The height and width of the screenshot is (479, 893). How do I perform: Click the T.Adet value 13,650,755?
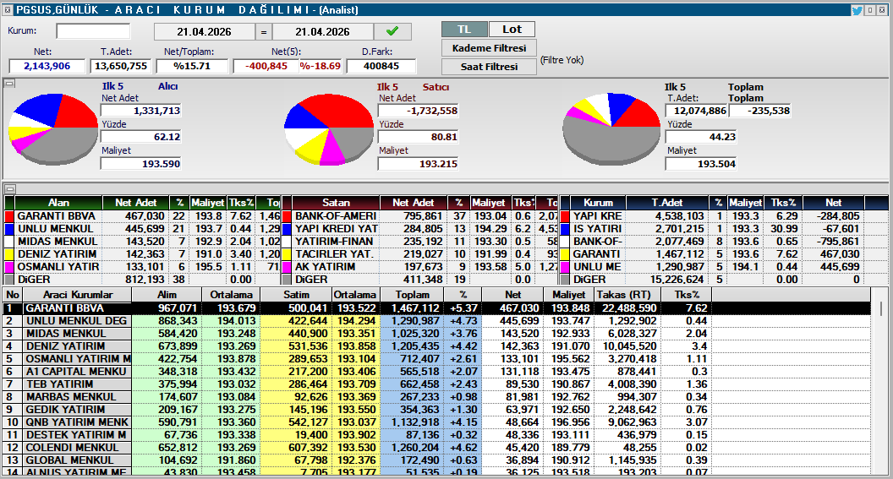pos(121,66)
